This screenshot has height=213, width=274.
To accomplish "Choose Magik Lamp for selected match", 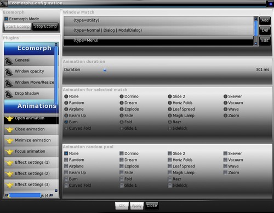I will point(170,116).
